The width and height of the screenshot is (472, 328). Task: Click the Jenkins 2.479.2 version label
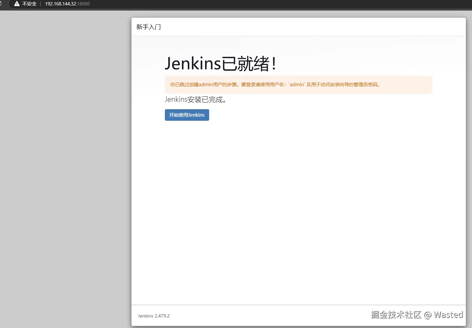pos(154,316)
